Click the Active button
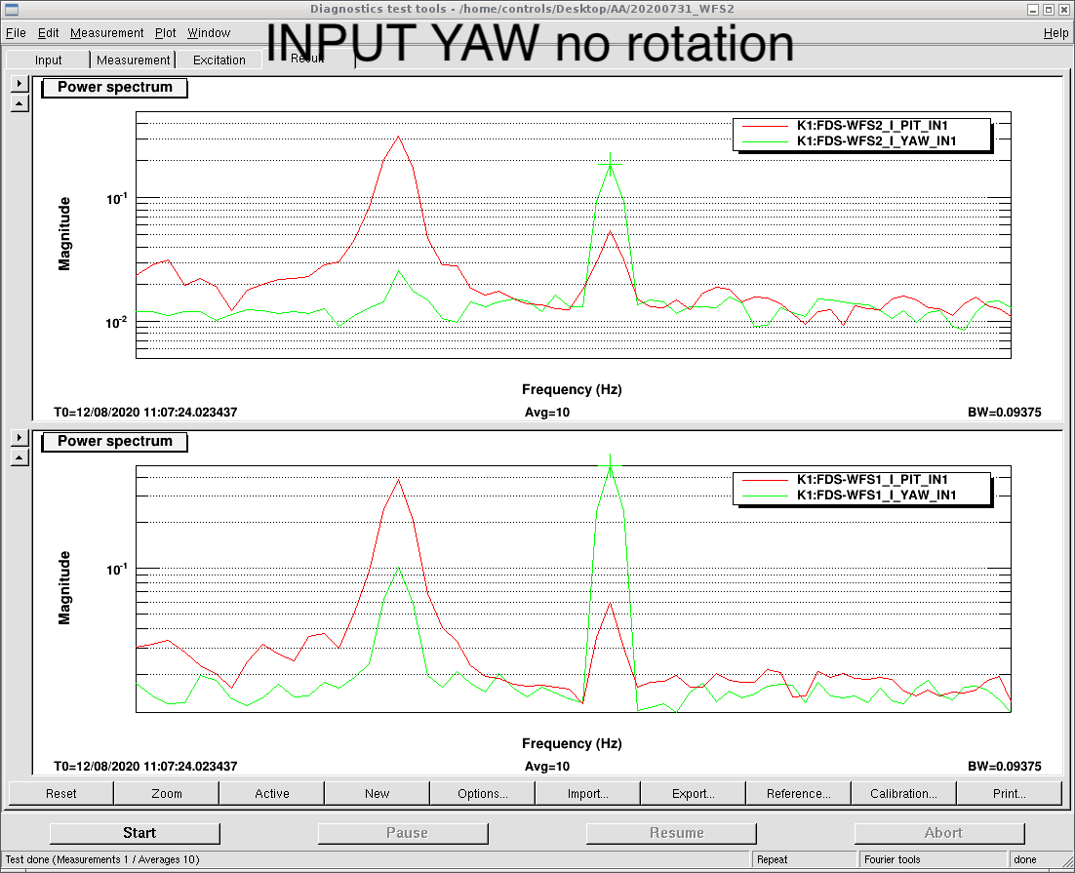1075x873 pixels. click(x=272, y=793)
